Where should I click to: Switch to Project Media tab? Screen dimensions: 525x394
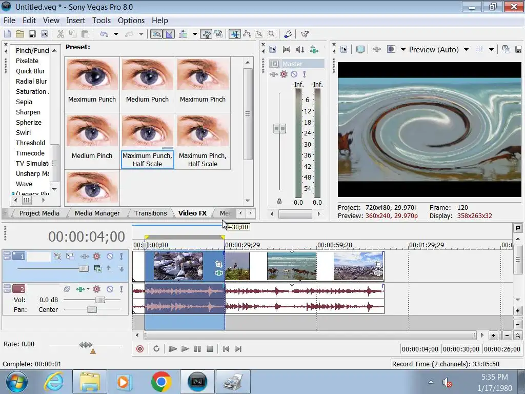[39, 213]
